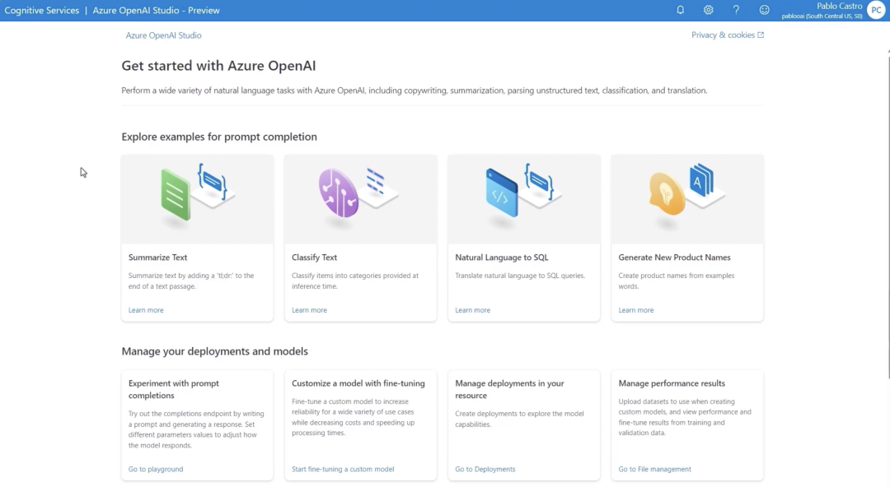
Task: Click Experiment with prompt completions heading
Action: pos(174,389)
